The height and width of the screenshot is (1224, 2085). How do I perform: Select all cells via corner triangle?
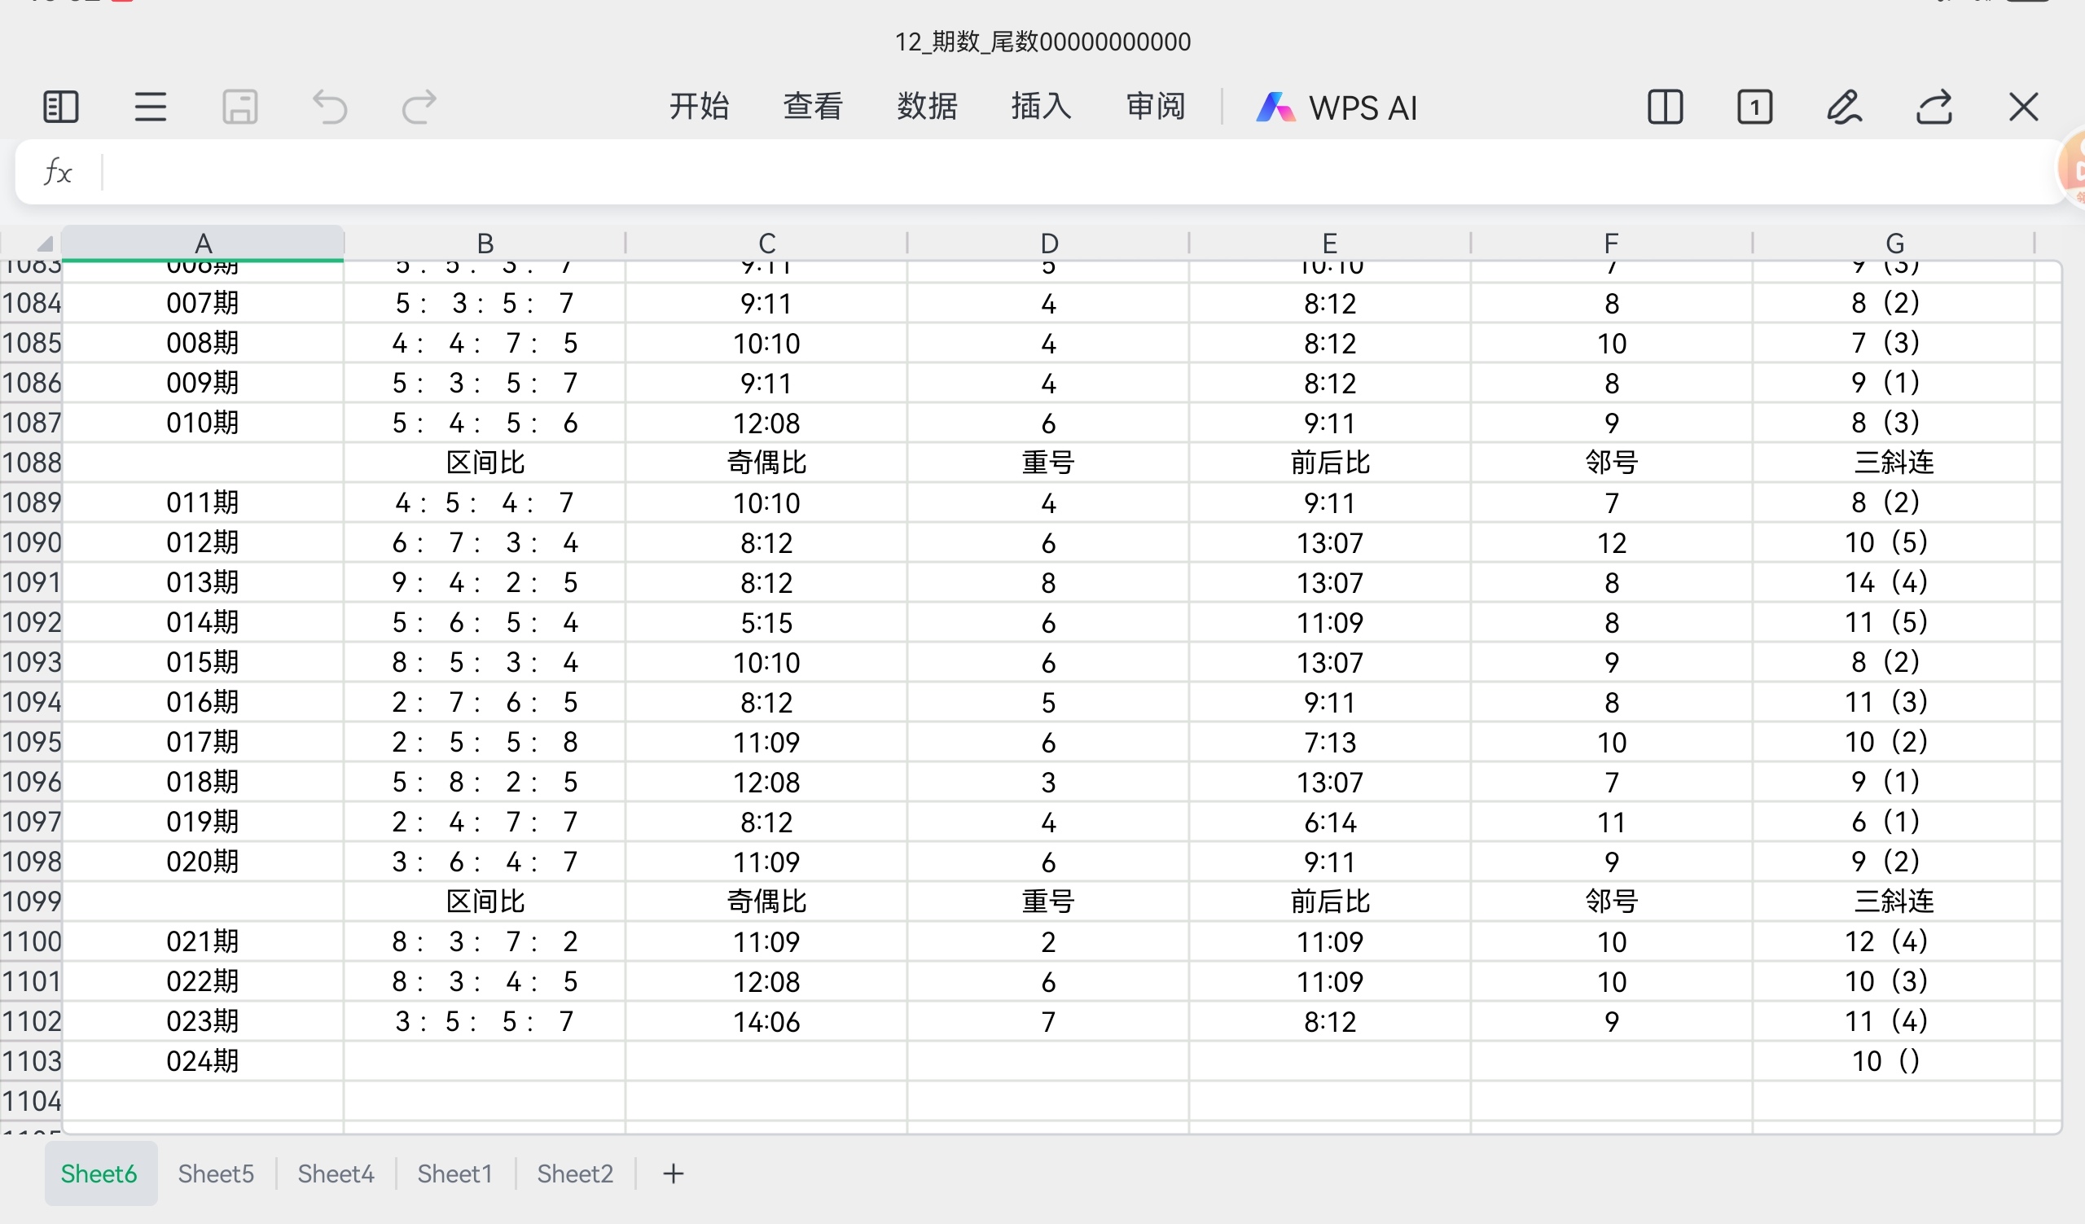coord(45,243)
